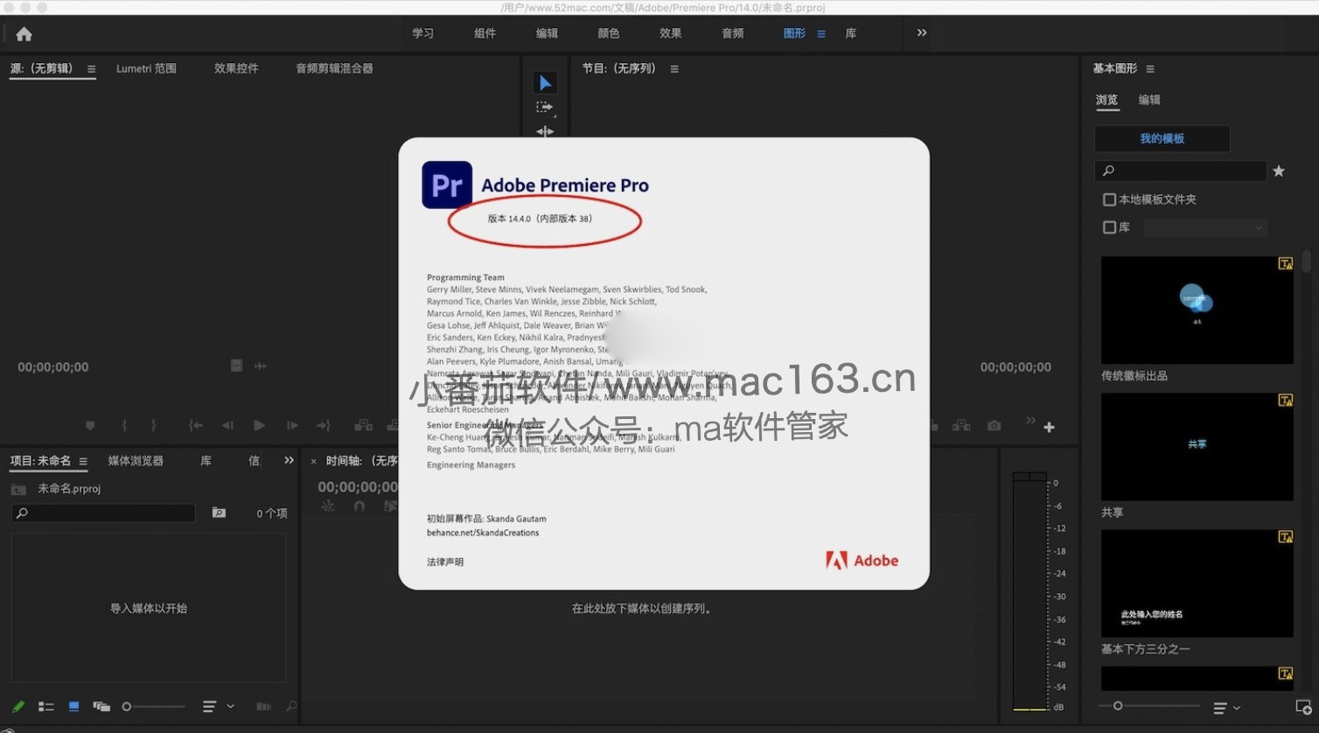This screenshot has height=733, width=1319.
Task: Open the sort icon in Essential Graphics
Action: tap(1220, 707)
